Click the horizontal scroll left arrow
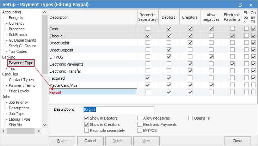Viewport: 258px width, 146px height. pos(4,131)
